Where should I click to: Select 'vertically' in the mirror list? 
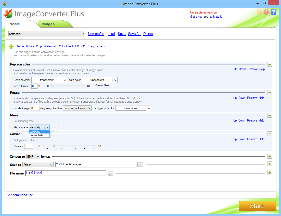39,132
